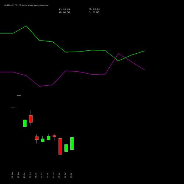Image resolution: width=184 pixels, height=184 pixels.
Task: Click the green candle for 29 Jun
Action: pos(25,123)
